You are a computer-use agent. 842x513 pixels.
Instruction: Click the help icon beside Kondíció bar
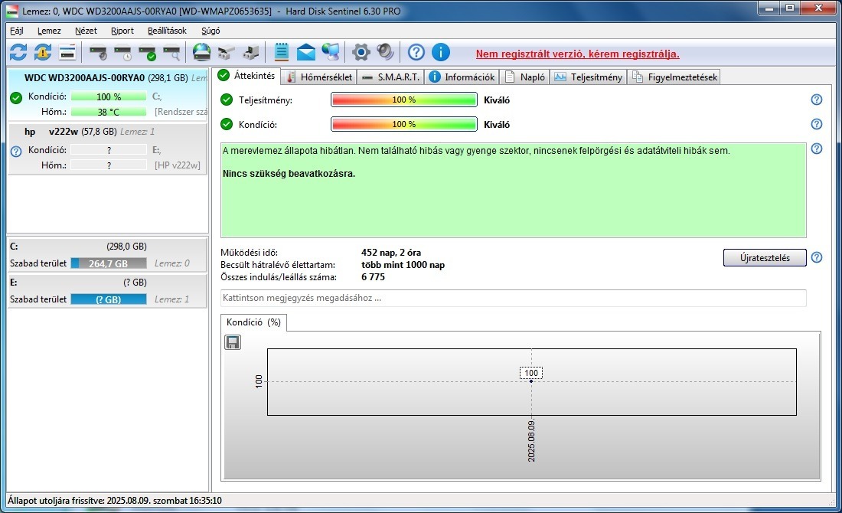[816, 124]
